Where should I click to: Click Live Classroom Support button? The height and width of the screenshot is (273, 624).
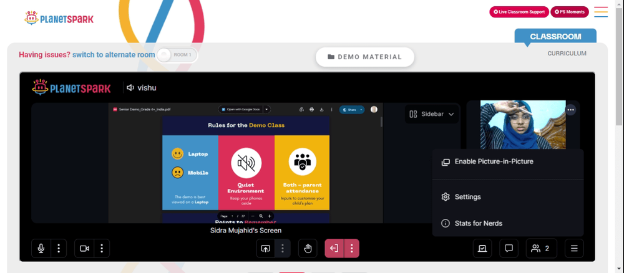pos(519,12)
